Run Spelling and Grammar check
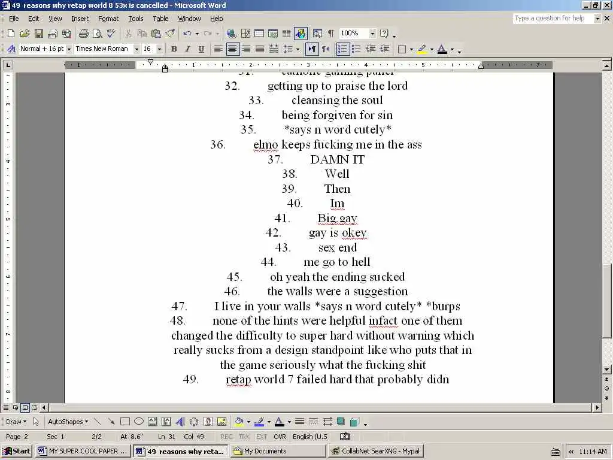This screenshot has height=460, width=613. tap(111, 34)
